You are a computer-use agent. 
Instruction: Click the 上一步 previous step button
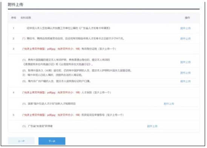pos(21,141)
